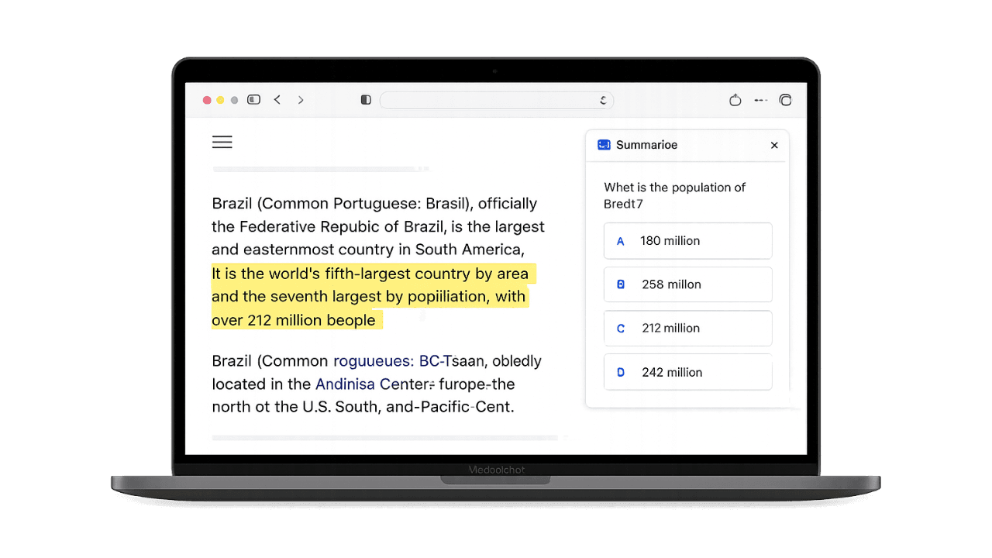Click highlighted line 'world's fifth-largest country by area'
The image size is (992, 558).
398,274
